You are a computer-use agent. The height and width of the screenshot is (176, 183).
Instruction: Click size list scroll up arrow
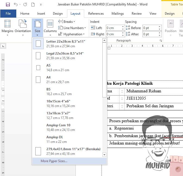(104, 40)
